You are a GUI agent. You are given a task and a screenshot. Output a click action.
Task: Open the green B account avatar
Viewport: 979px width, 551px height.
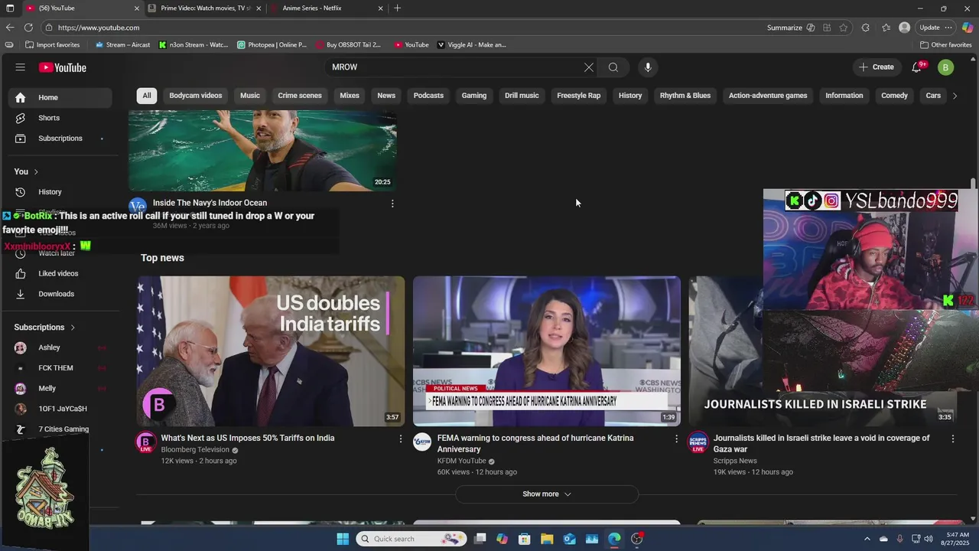(945, 67)
